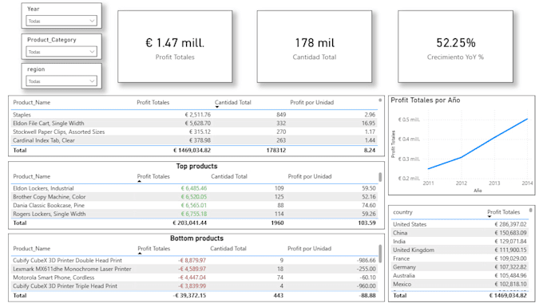Sort first table by Profit por Unidad
The width and height of the screenshot is (543, 307).
click(x=311, y=102)
